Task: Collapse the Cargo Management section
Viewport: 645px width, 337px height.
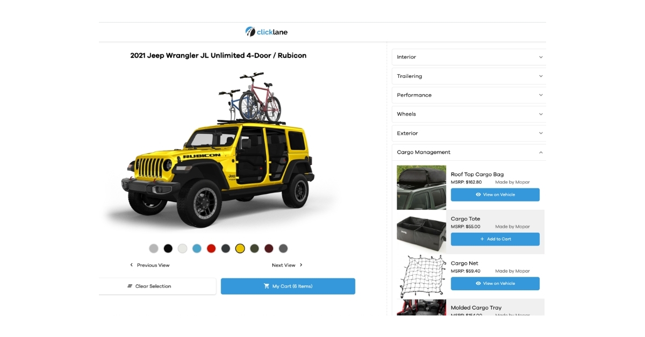Action: (x=469, y=152)
